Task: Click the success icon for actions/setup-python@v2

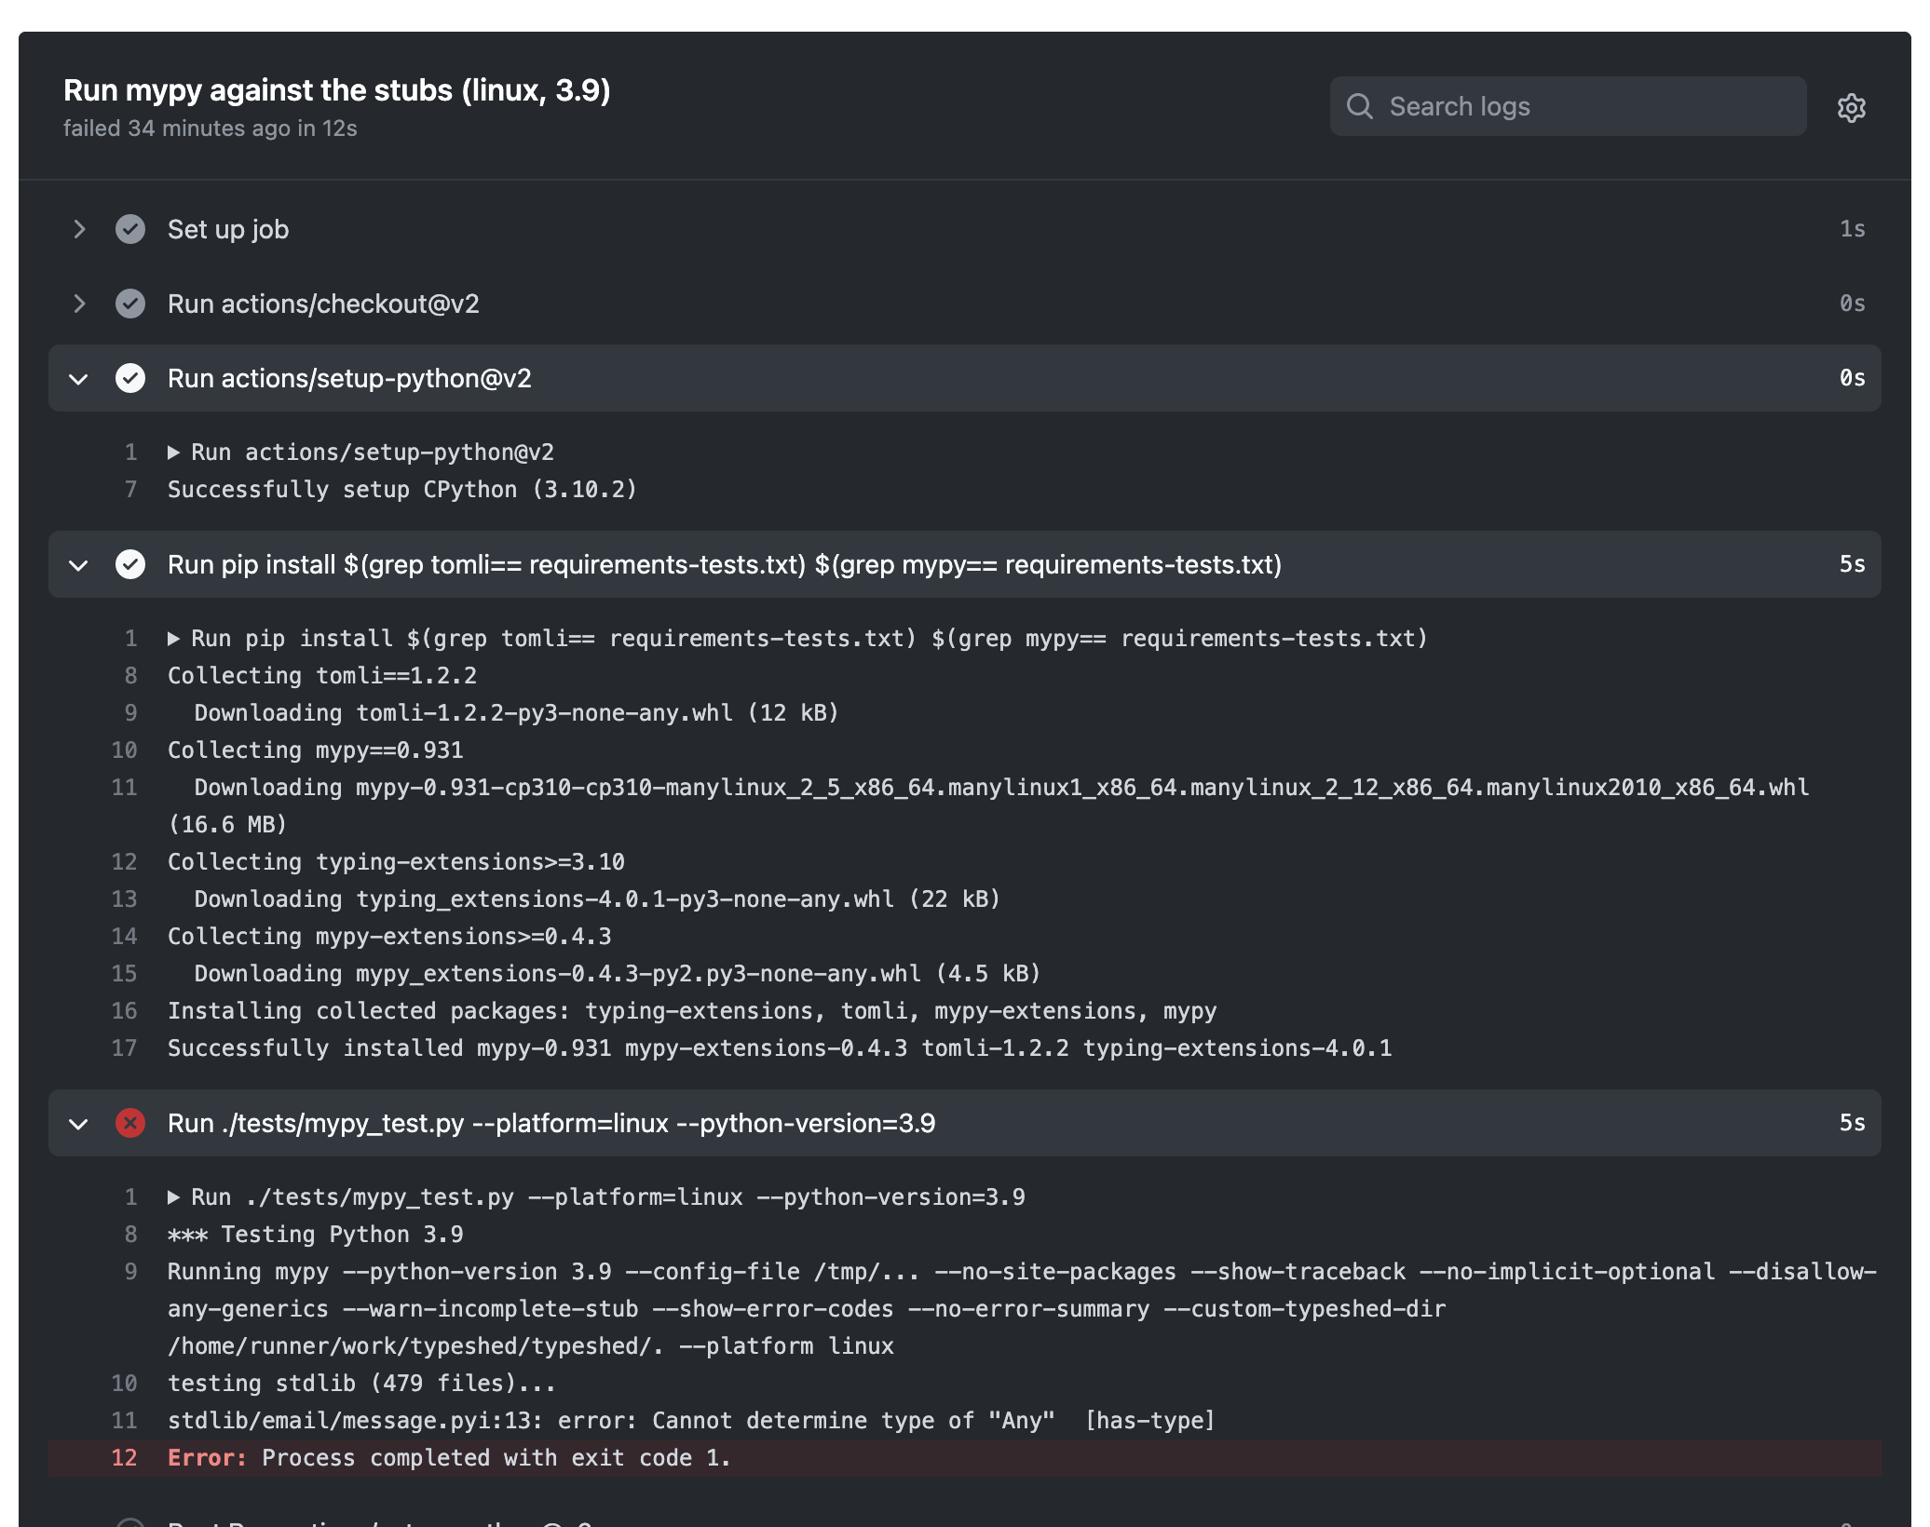Action: point(130,378)
